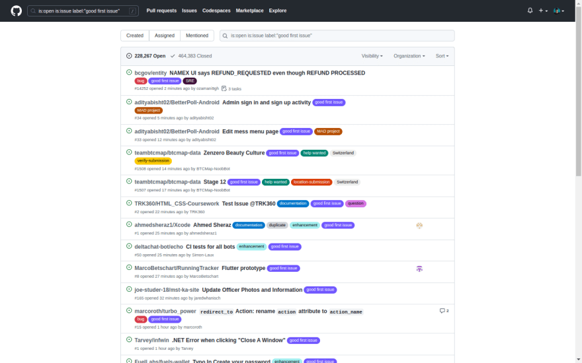Open the Update Officer Photos and Information issue

tap(252, 290)
